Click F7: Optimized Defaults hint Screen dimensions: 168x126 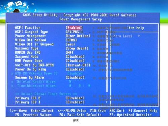click(130, 115)
